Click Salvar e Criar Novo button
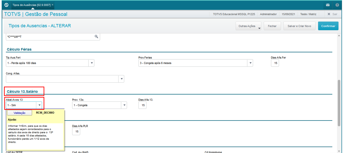343x153 pixels. (x=299, y=26)
